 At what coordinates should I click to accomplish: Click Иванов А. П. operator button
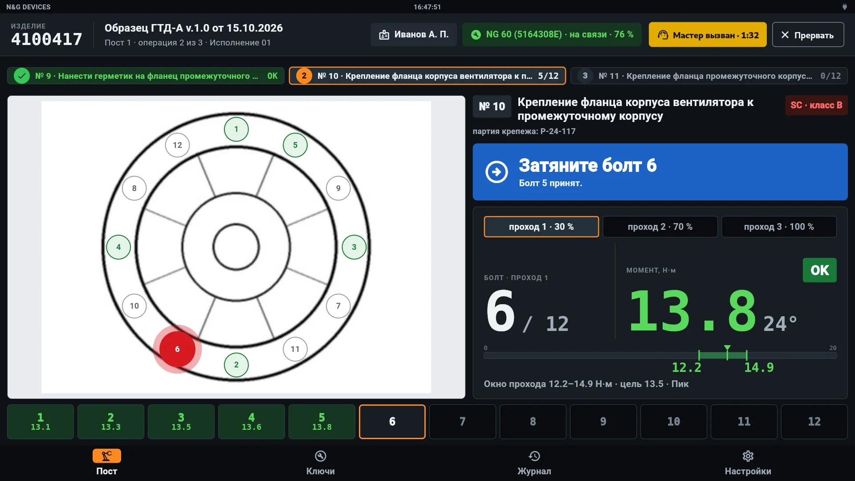pos(413,35)
